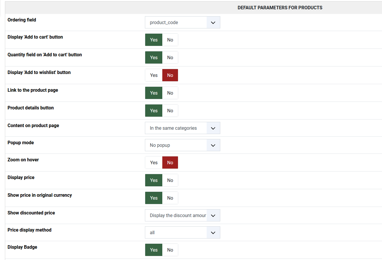
Task: Click the 'Display Badge' label
Action: (x=22, y=247)
